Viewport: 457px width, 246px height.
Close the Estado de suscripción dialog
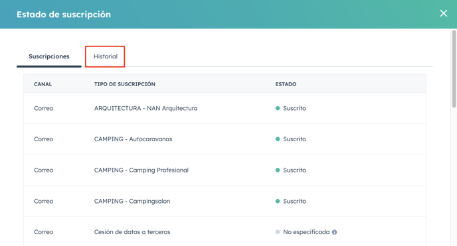tap(443, 13)
